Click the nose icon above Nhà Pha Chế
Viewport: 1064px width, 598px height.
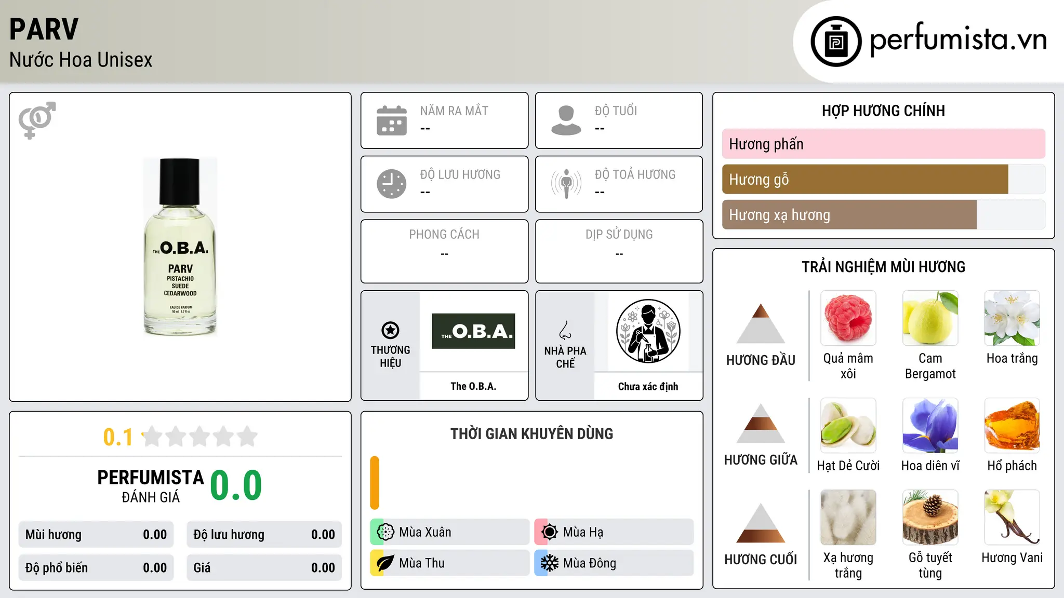pyautogui.click(x=565, y=330)
